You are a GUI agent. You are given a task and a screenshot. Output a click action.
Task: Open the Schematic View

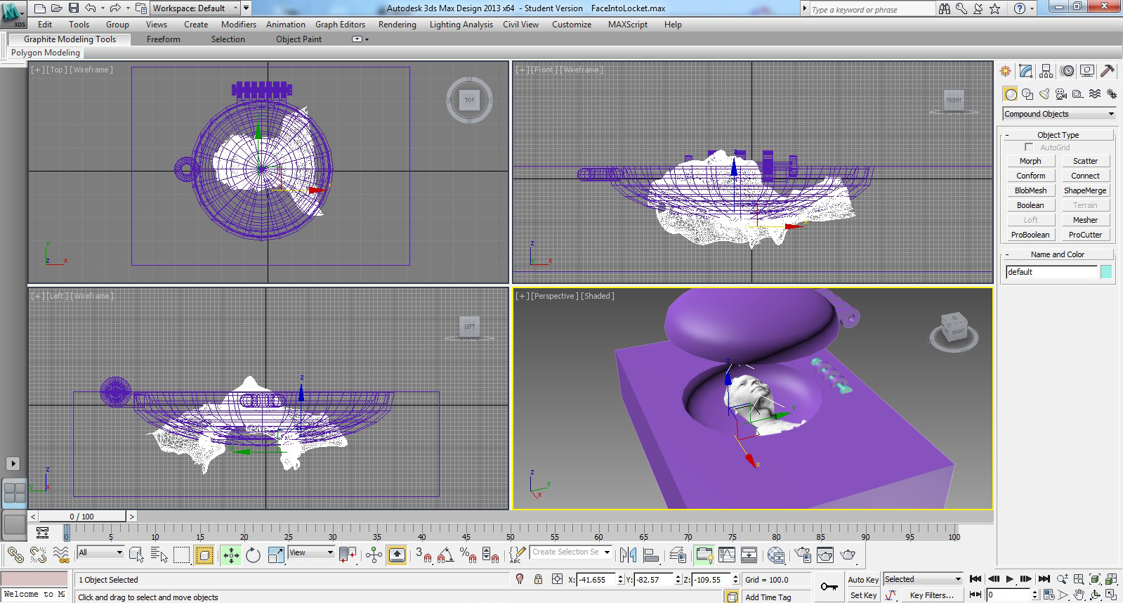[749, 555]
